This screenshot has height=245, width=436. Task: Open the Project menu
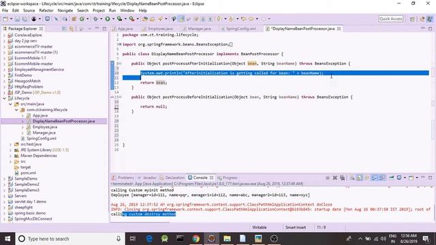click(98, 11)
